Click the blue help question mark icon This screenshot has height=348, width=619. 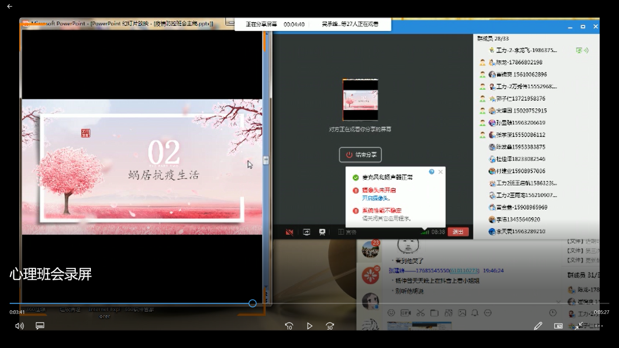pos(431,172)
